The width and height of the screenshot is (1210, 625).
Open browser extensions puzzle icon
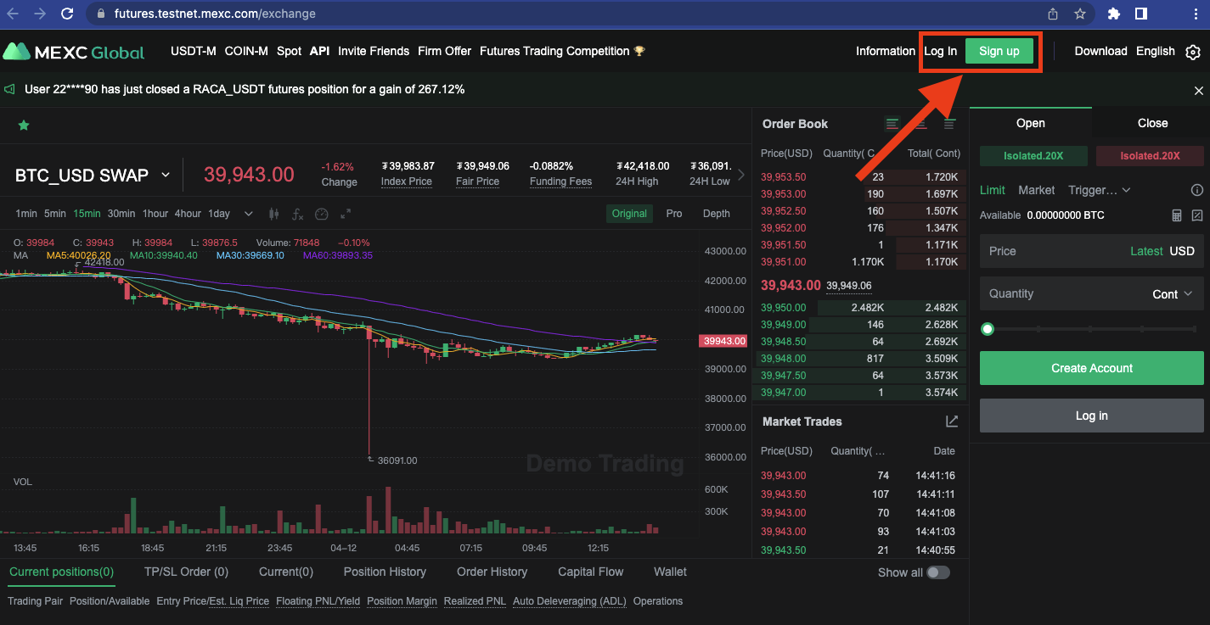pyautogui.click(x=1114, y=14)
